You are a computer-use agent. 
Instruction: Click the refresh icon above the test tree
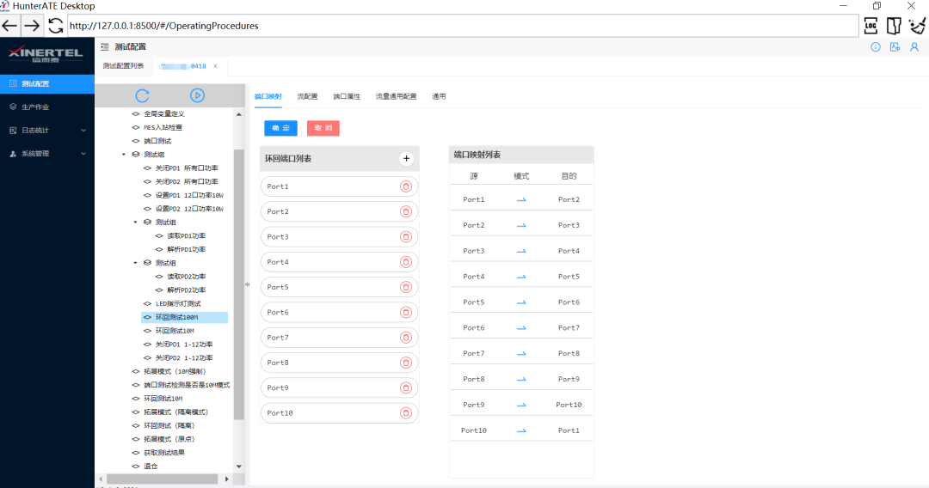coord(143,95)
